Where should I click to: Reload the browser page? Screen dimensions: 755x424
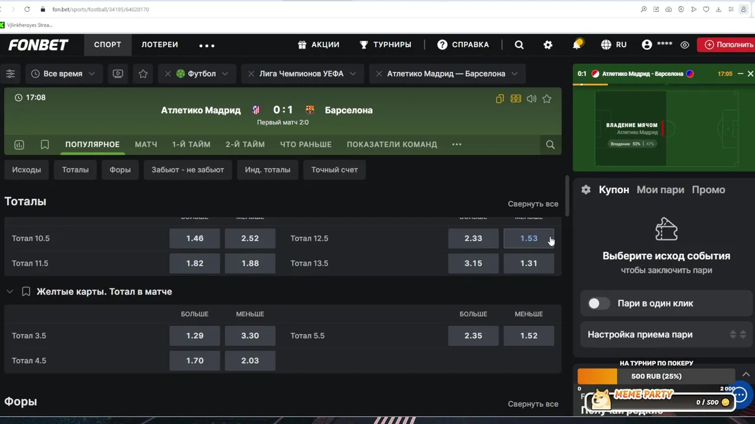coord(27,9)
